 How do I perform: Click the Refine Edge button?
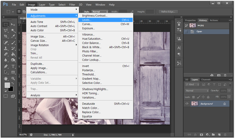click(168, 11)
